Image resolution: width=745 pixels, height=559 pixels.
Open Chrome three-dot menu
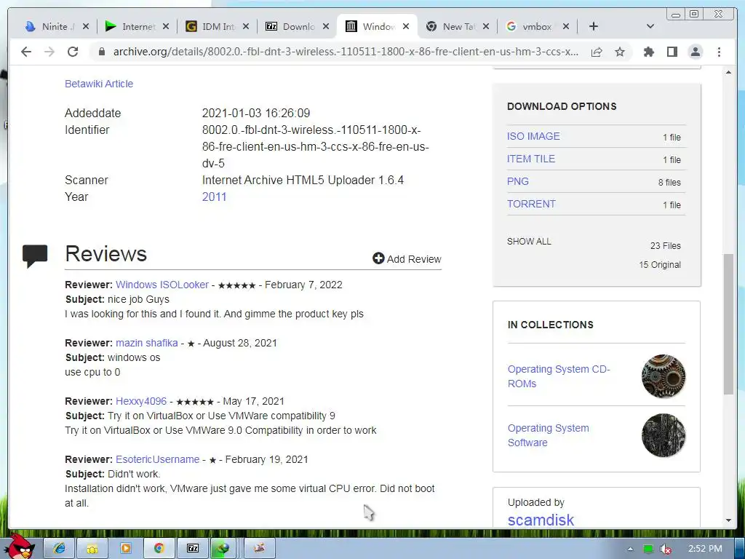[x=719, y=52]
